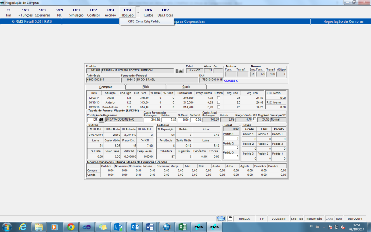Image resolution: width=371 pixels, height=232 pixels.
Task: Switch to the Comprar tab
Action: coord(106,87)
